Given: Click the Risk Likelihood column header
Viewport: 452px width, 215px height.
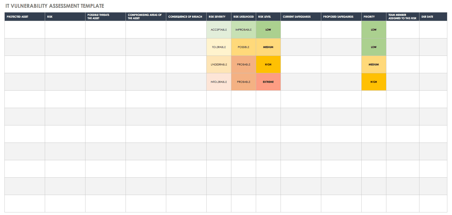Looking at the screenshot, I should tap(243, 17).
